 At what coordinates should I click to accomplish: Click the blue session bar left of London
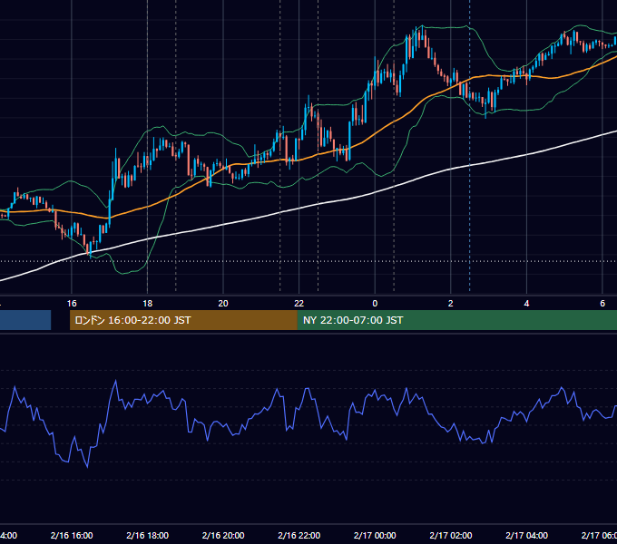tap(25, 320)
